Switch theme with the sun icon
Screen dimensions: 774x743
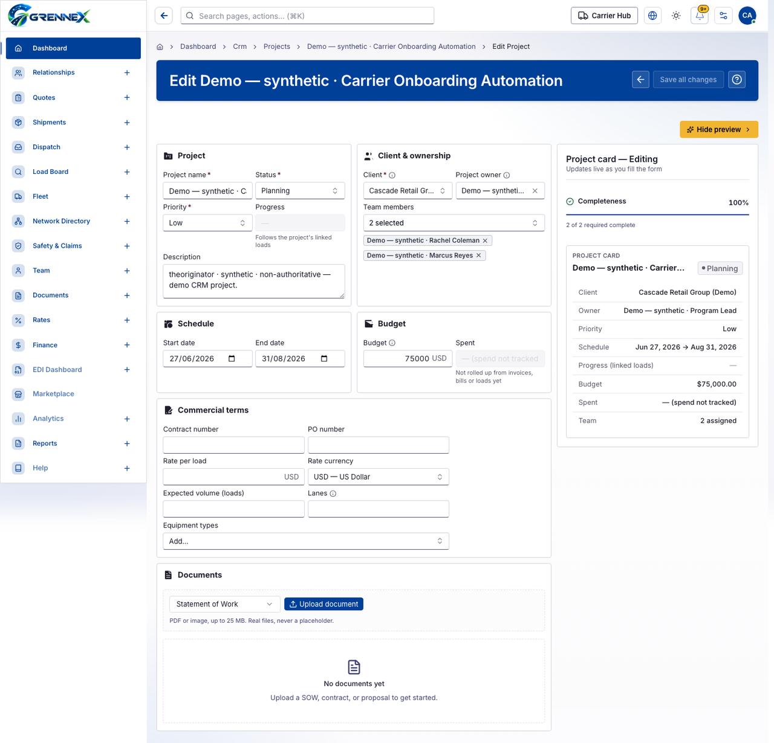[x=676, y=16]
